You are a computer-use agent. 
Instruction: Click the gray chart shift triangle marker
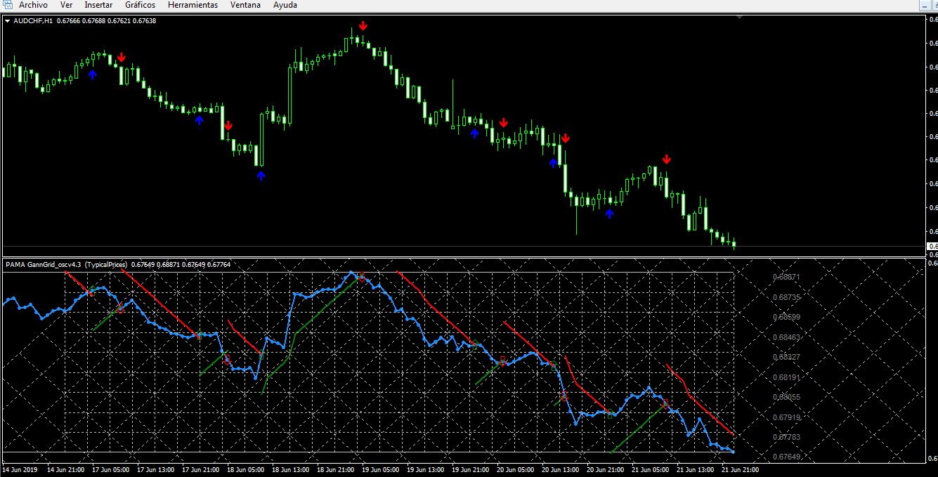pyautogui.click(x=739, y=18)
